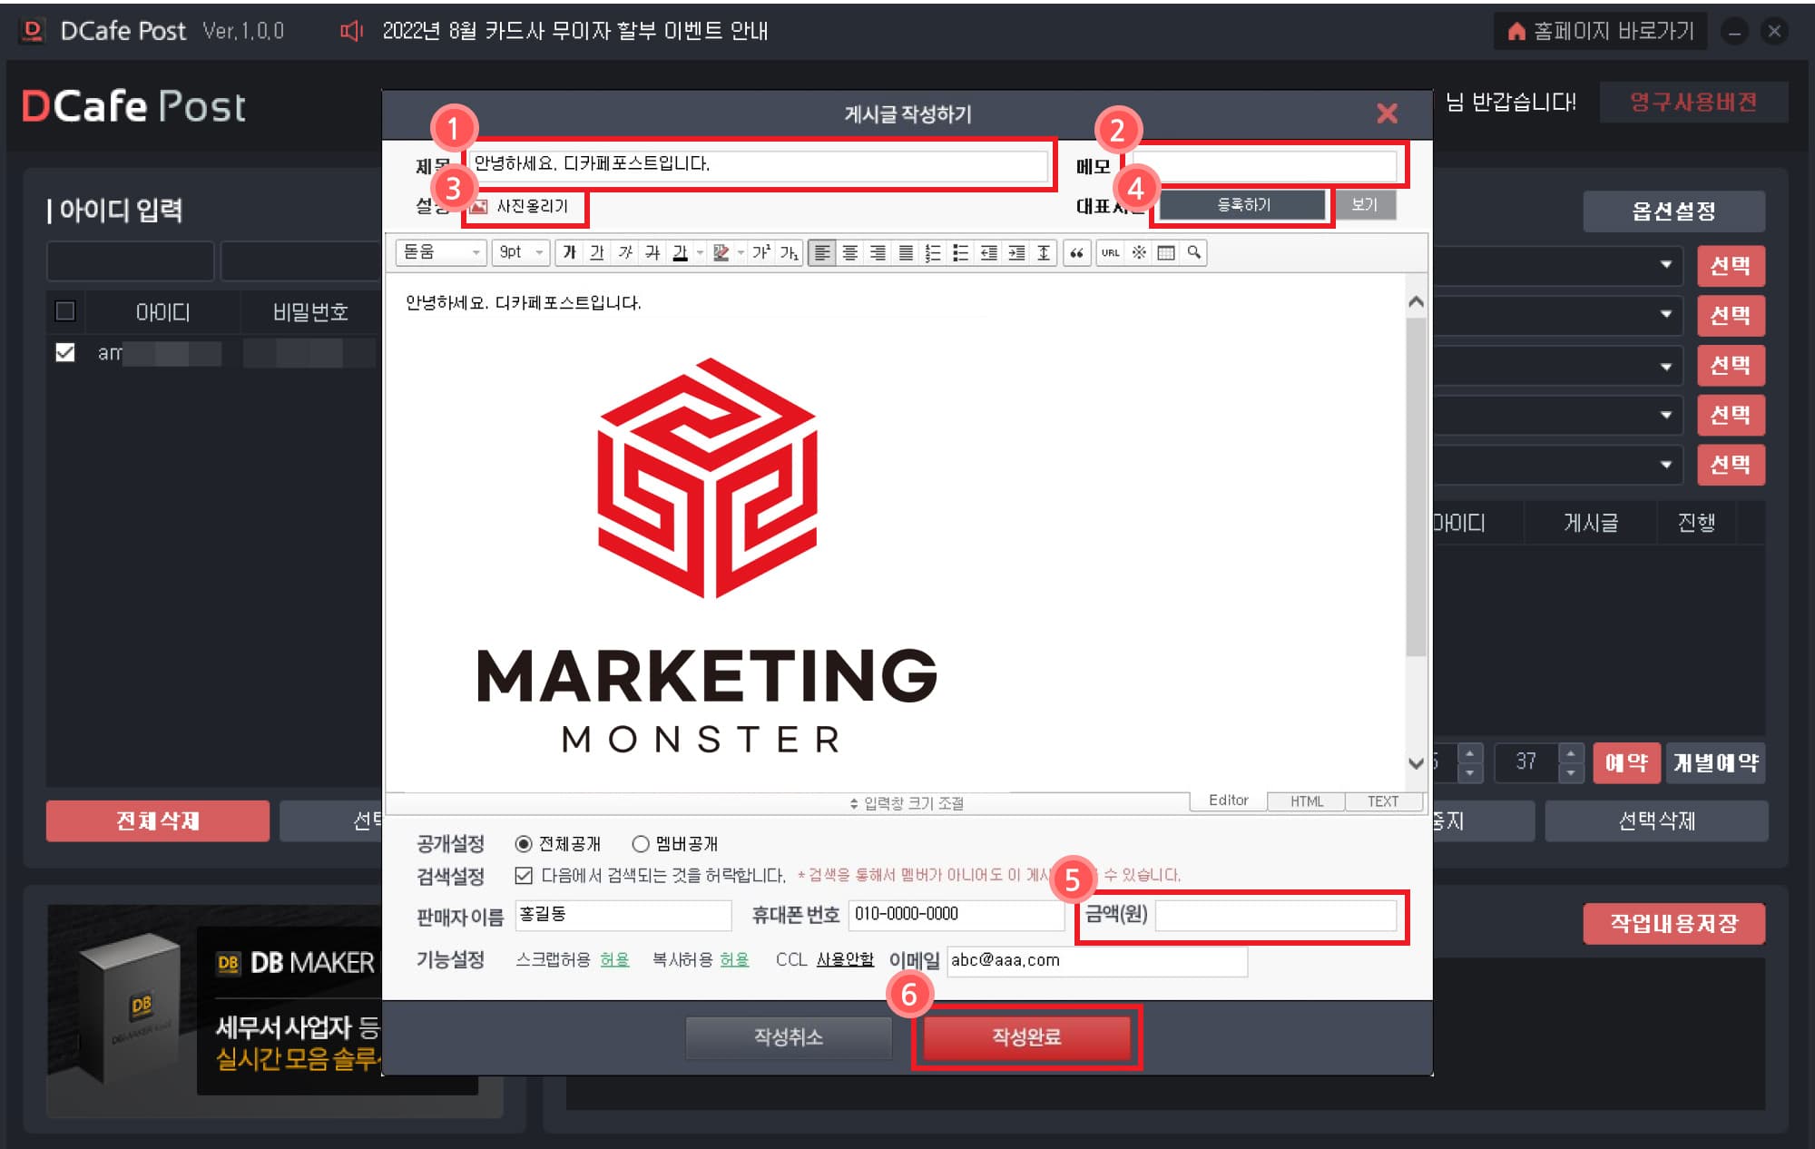
Task: Toggle 스크랩허용 허용 setting
Action: (x=614, y=959)
